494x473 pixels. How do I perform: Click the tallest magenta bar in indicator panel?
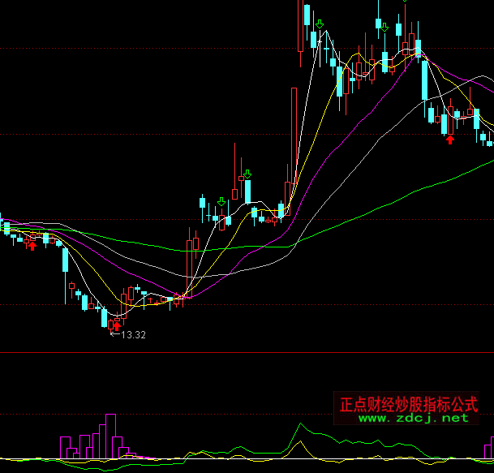(x=110, y=435)
